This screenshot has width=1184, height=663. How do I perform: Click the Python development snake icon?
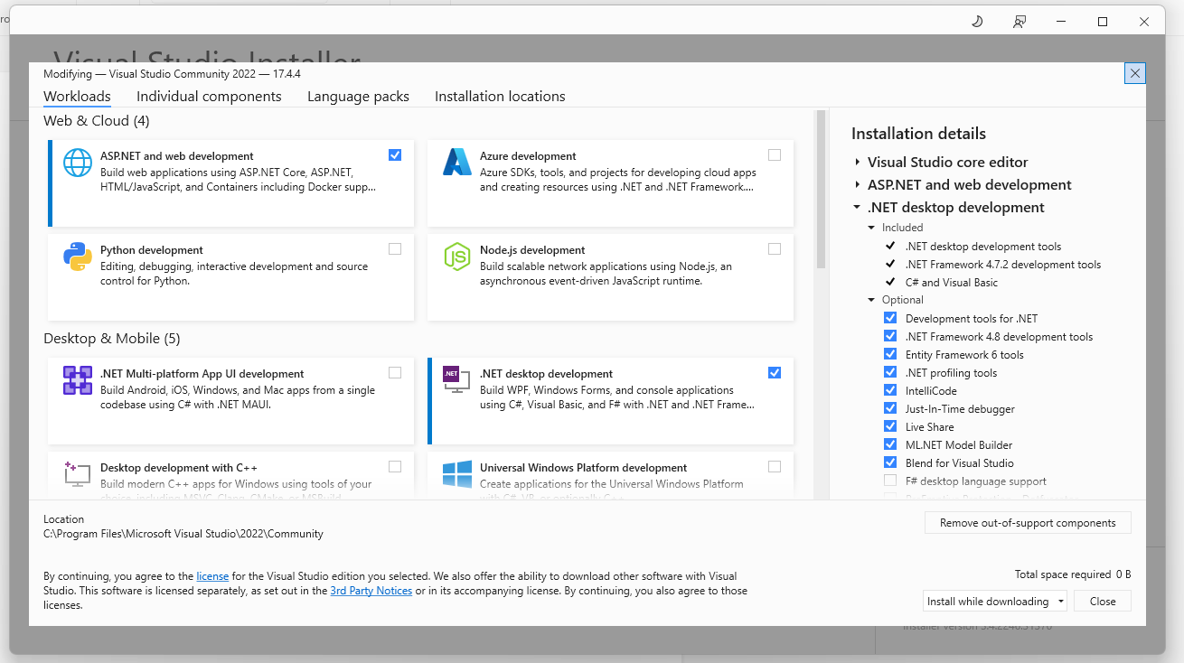78,257
